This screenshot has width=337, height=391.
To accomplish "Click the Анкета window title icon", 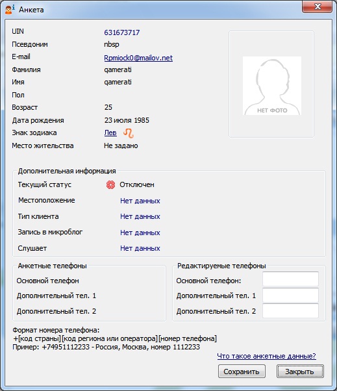I will click(10, 10).
